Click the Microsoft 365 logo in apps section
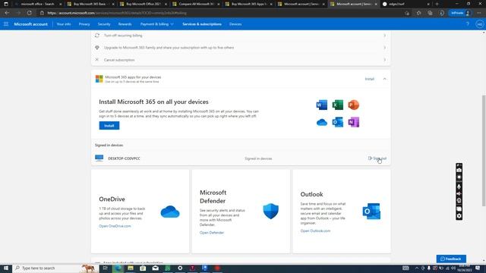The image size is (486, 273). click(x=99, y=79)
